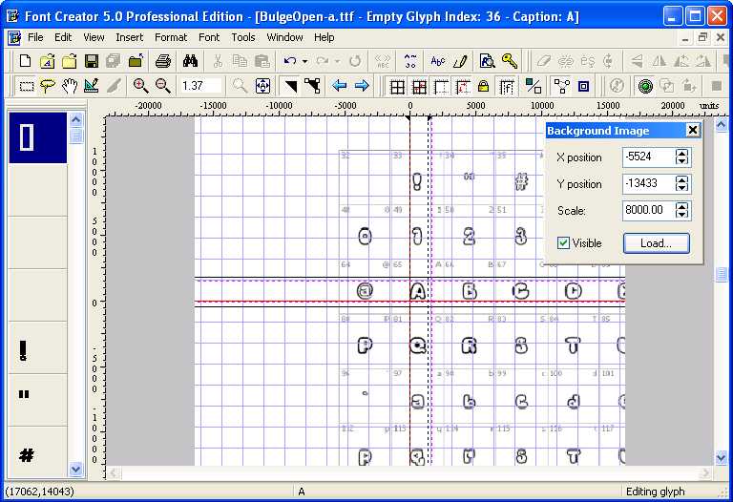The image size is (733, 502).
Task: Open the File menu
Action: coord(35,37)
